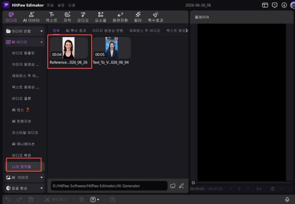Select 나의 창작물 in sidebar
The height and width of the screenshot is (204, 295).
(21, 166)
